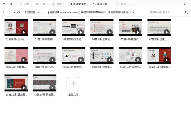Expand the 更多 dropdown arrow
Screen dimensions: 191x118
tap(129, 4)
